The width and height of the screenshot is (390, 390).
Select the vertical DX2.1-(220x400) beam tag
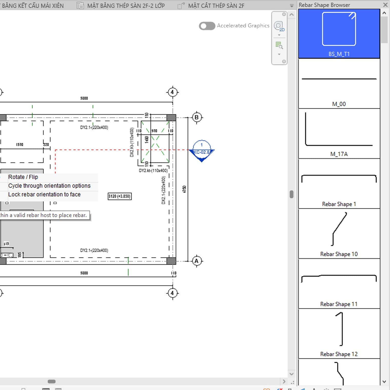[x=163, y=190]
